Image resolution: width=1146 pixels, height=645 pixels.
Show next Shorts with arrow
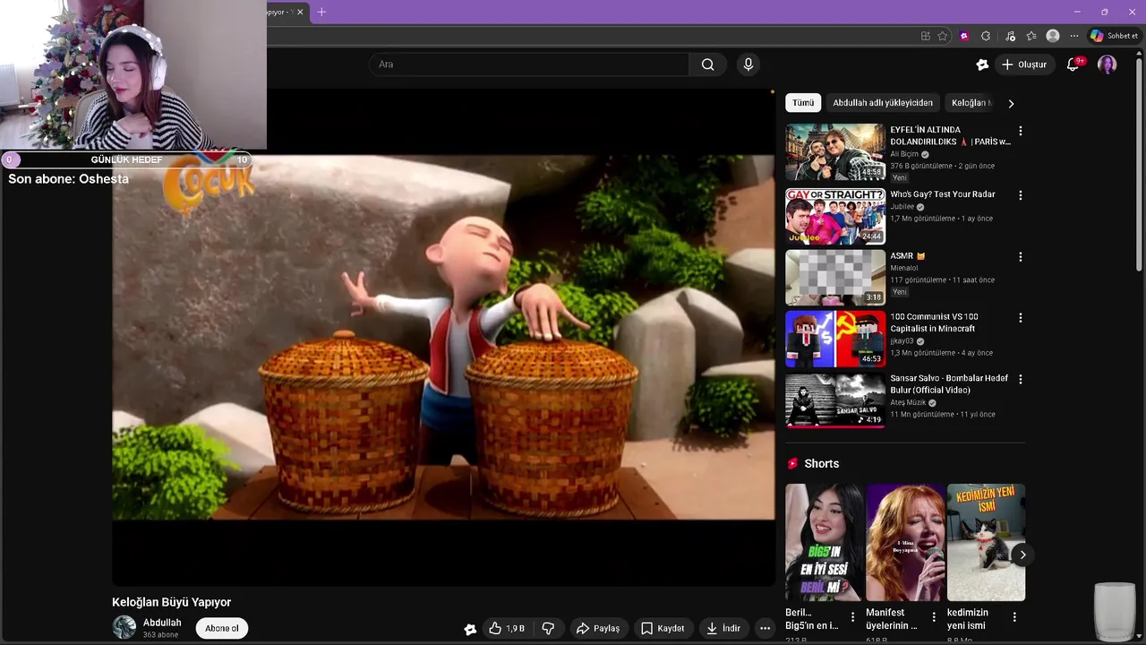pyautogui.click(x=1022, y=555)
